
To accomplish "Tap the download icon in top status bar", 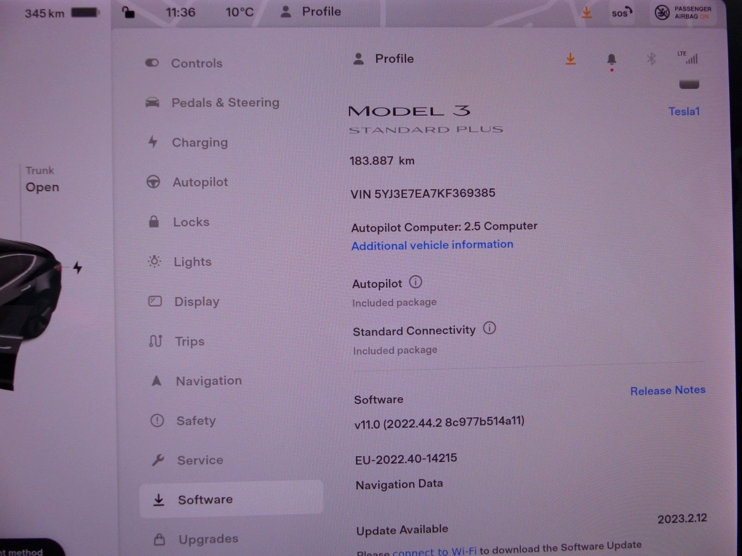I will click(587, 12).
